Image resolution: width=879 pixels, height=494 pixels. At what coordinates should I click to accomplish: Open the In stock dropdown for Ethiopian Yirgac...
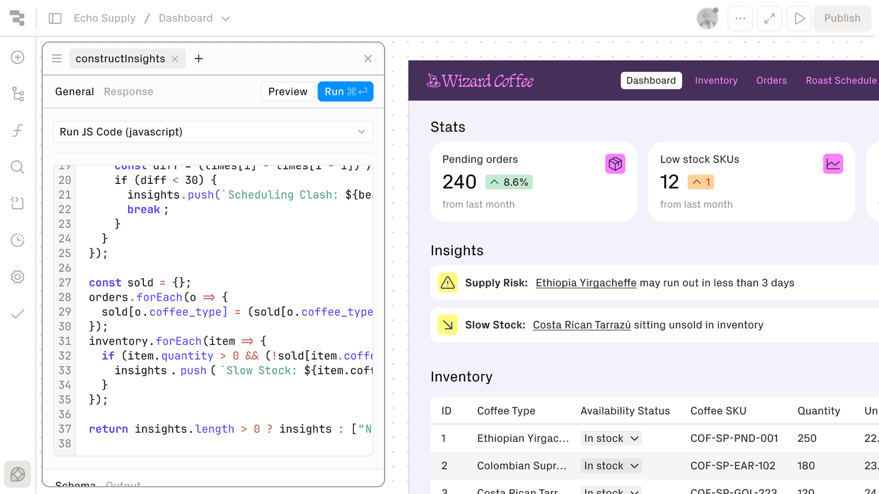coord(610,438)
